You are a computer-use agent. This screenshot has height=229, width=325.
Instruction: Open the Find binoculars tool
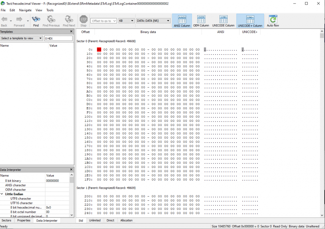[36, 19]
